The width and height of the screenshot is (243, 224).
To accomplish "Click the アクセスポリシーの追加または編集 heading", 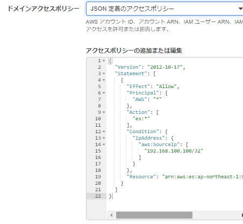I will click(134, 50).
